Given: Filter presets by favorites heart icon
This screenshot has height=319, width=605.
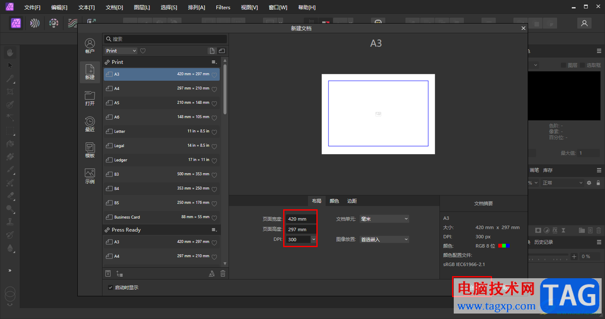Looking at the screenshot, I should click(x=143, y=51).
